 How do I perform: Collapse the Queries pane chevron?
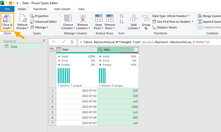(x=44, y=41)
